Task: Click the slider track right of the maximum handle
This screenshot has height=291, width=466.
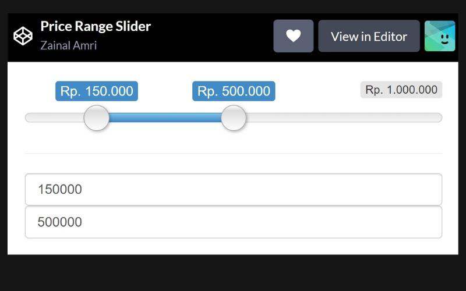Action: 344,118
